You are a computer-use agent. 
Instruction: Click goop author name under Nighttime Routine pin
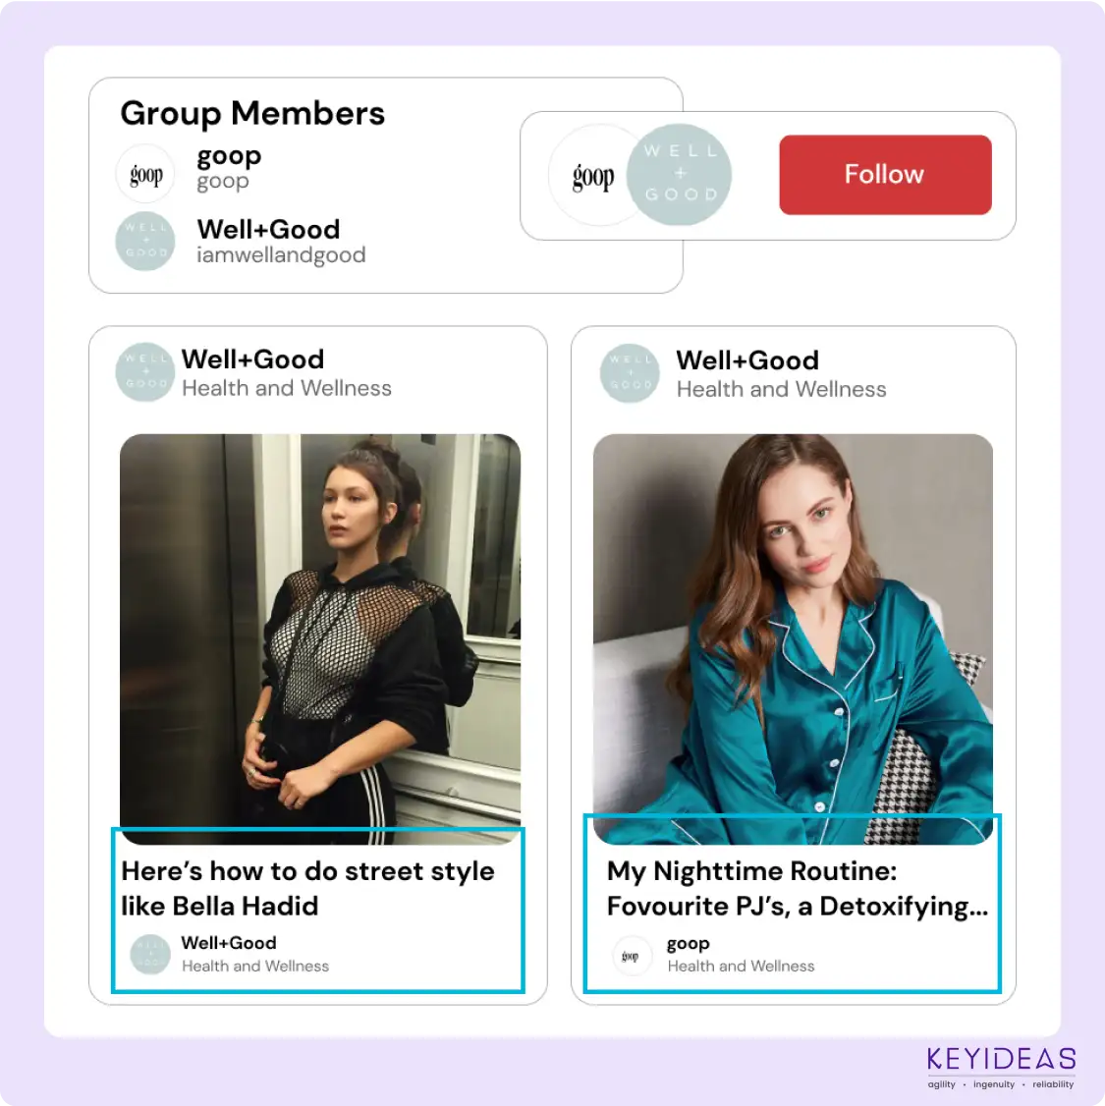tap(688, 943)
